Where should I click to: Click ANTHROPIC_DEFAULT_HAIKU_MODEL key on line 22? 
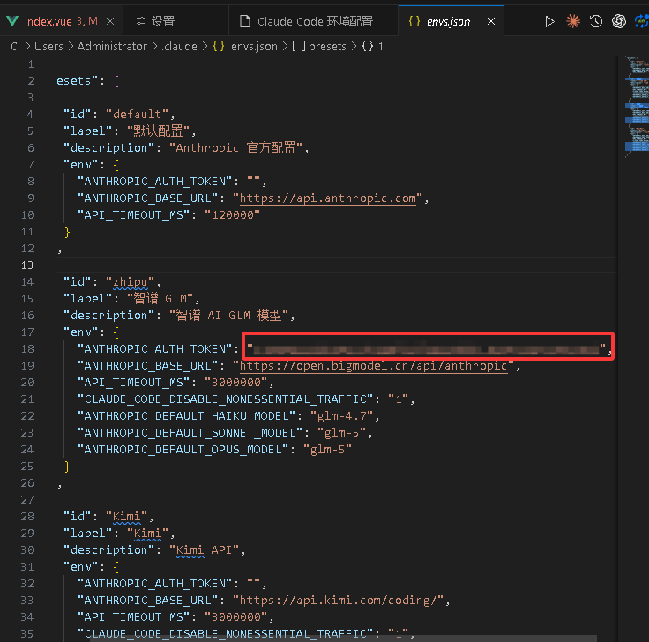186,416
